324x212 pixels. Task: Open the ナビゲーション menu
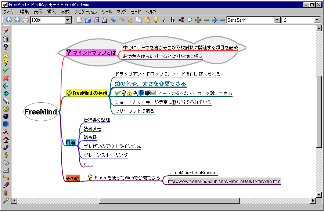click(x=86, y=12)
